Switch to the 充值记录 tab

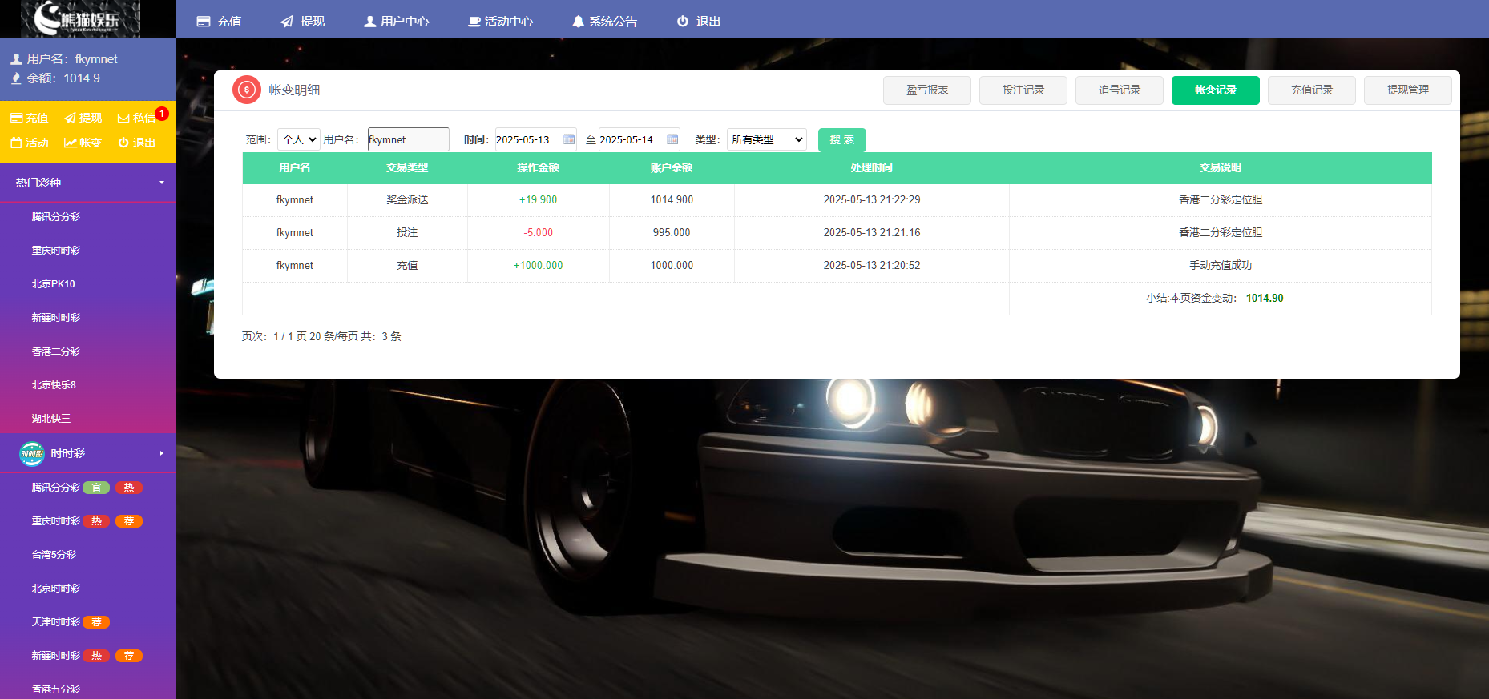[x=1311, y=90]
